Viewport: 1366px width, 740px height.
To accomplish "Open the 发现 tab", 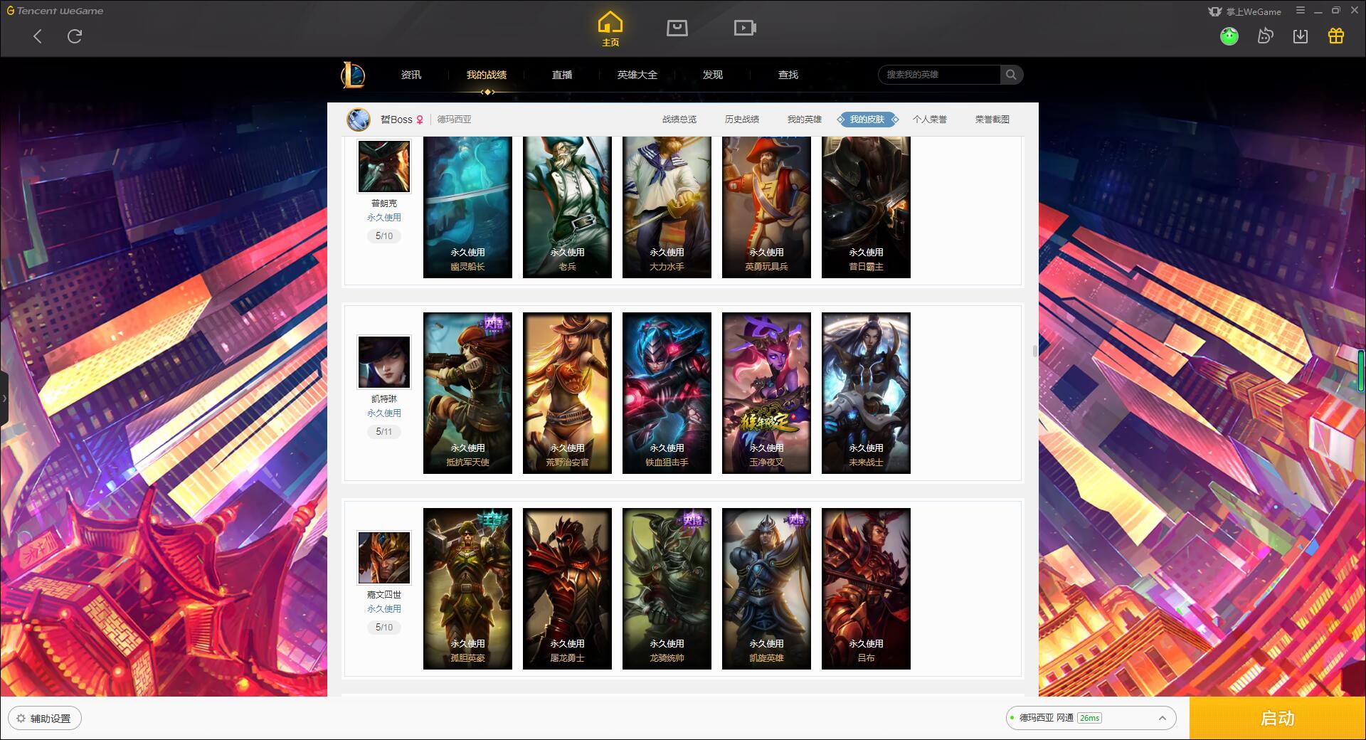I will 713,75.
